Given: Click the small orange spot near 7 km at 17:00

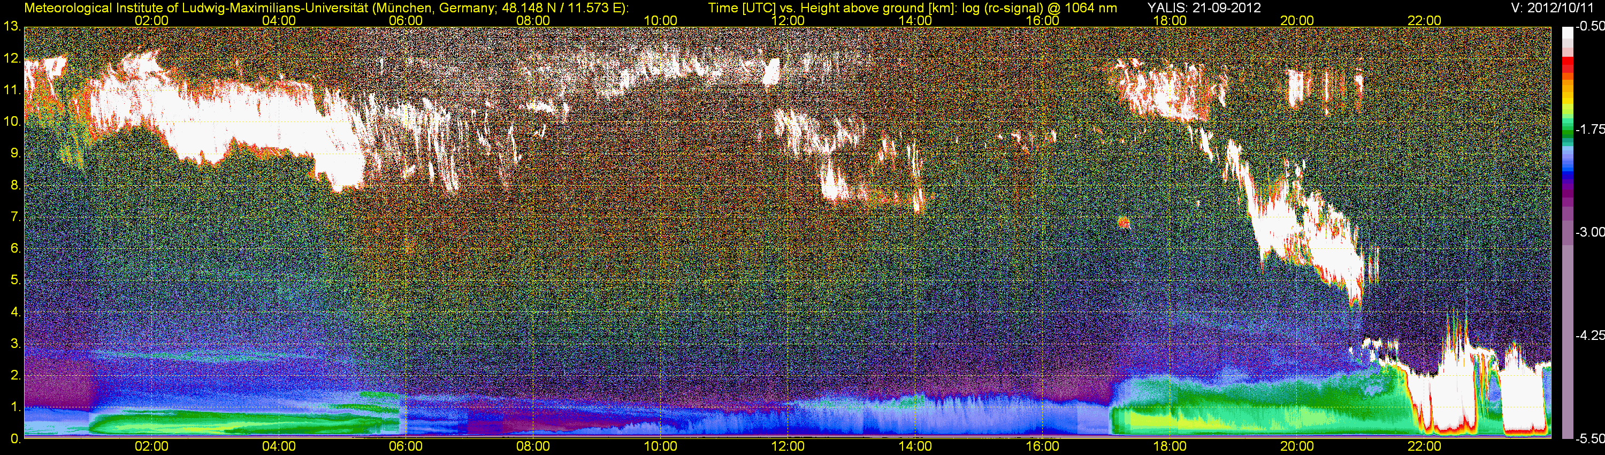Looking at the screenshot, I should pyautogui.click(x=1124, y=222).
